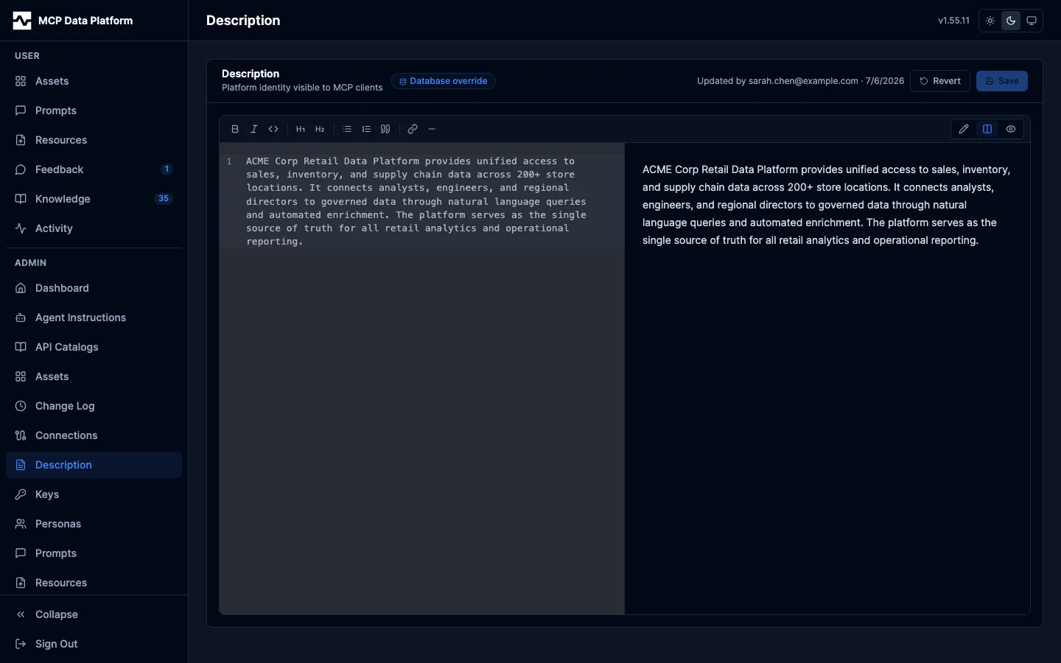Screen dimensions: 1061x663
Task: Select the system theme monitor icon
Action: (1032, 21)
